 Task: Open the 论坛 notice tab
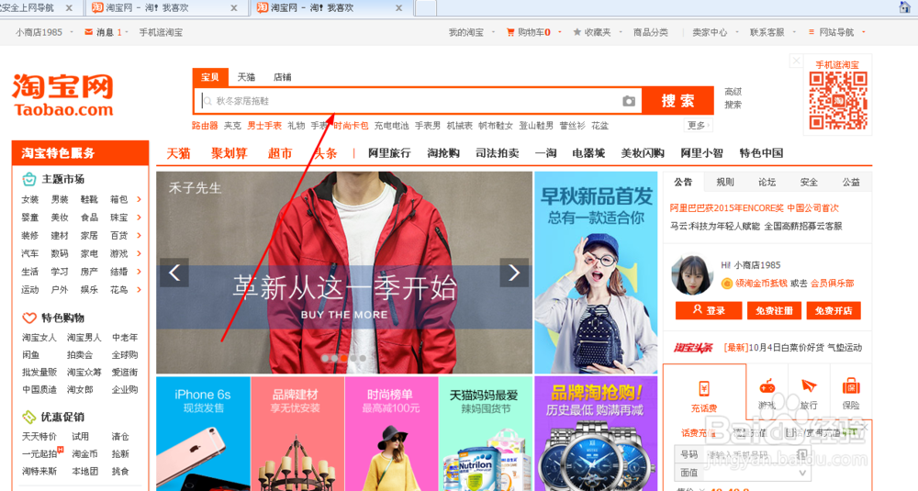[x=767, y=182]
